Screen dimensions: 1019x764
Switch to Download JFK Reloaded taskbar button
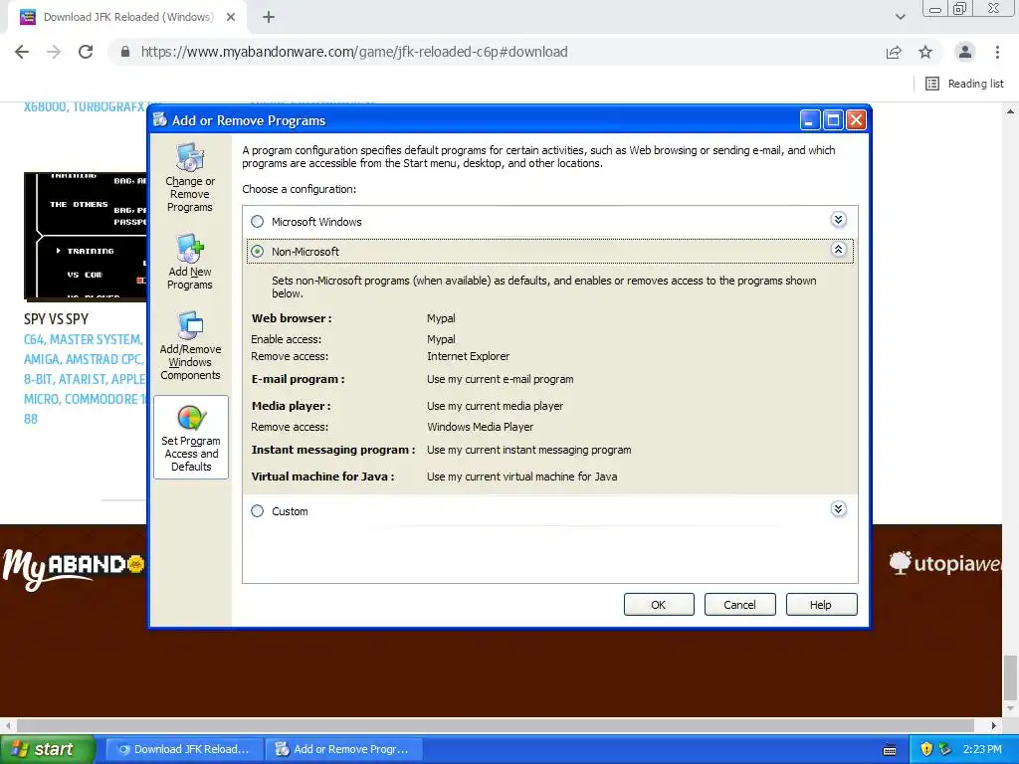coord(184,749)
